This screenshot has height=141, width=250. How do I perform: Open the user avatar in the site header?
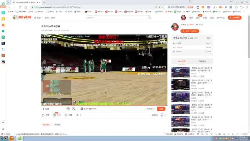183,18
